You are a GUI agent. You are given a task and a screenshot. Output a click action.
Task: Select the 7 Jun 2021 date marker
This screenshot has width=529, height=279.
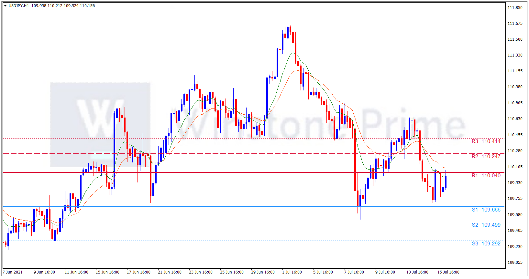point(13,272)
